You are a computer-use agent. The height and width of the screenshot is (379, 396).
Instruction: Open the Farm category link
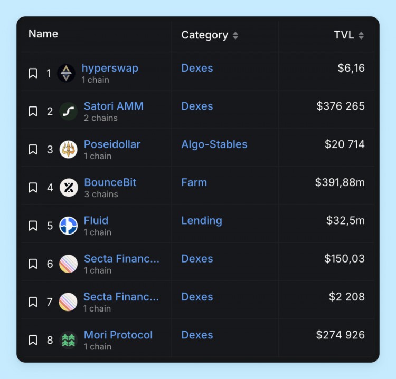tap(194, 182)
